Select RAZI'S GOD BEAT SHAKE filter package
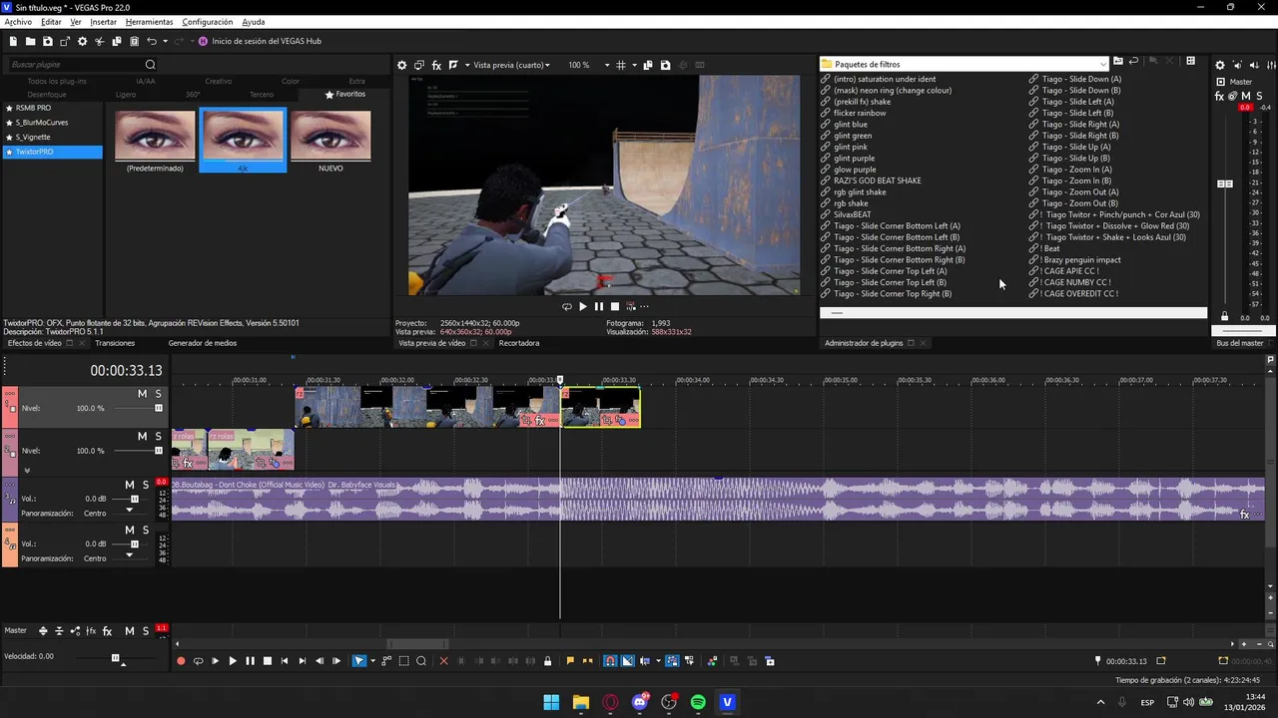The image size is (1278, 718). [878, 180]
